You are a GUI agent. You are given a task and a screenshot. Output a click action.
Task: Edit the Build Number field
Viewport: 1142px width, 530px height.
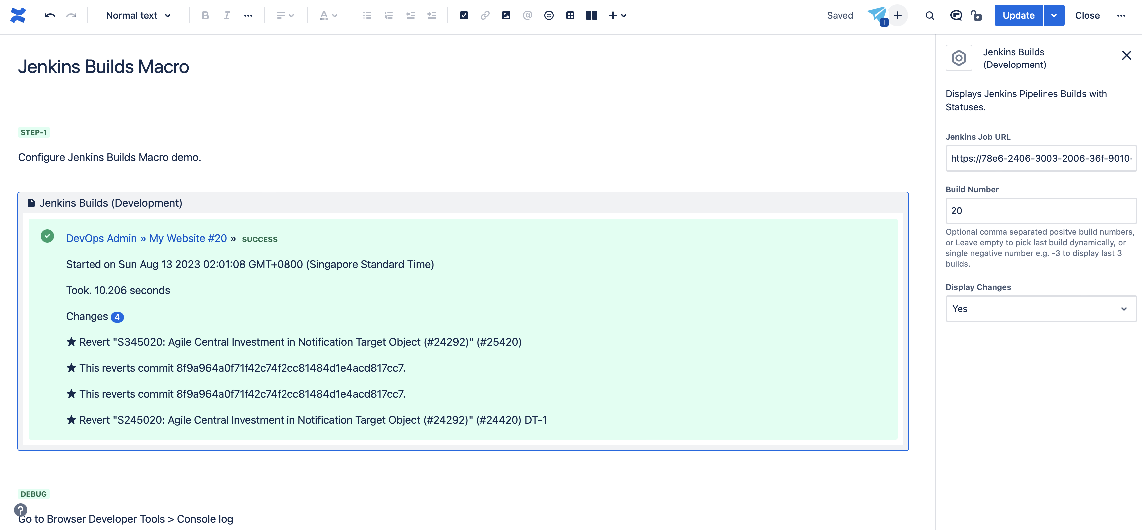click(1041, 211)
